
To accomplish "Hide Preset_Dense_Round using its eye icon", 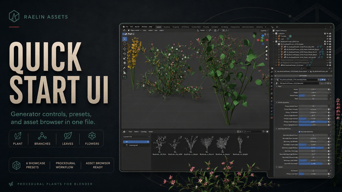I will point(328,52).
